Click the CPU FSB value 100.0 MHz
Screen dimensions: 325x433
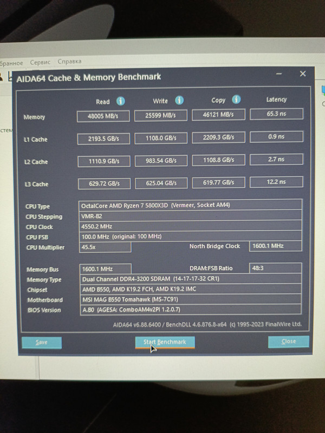pyautogui.click(x=191, y=237)
